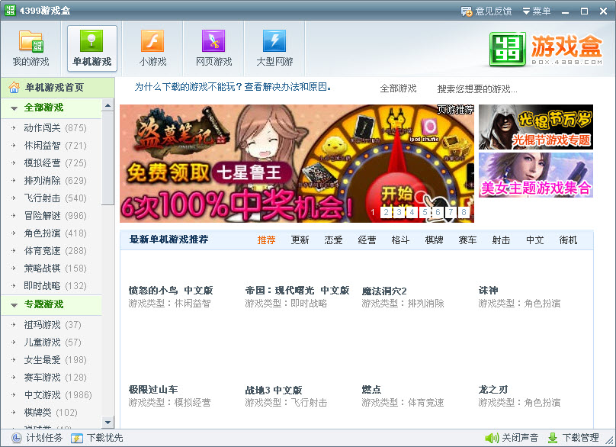Select 体育竞速 (288) category
The image size is (616, 447).
(55, 251)
